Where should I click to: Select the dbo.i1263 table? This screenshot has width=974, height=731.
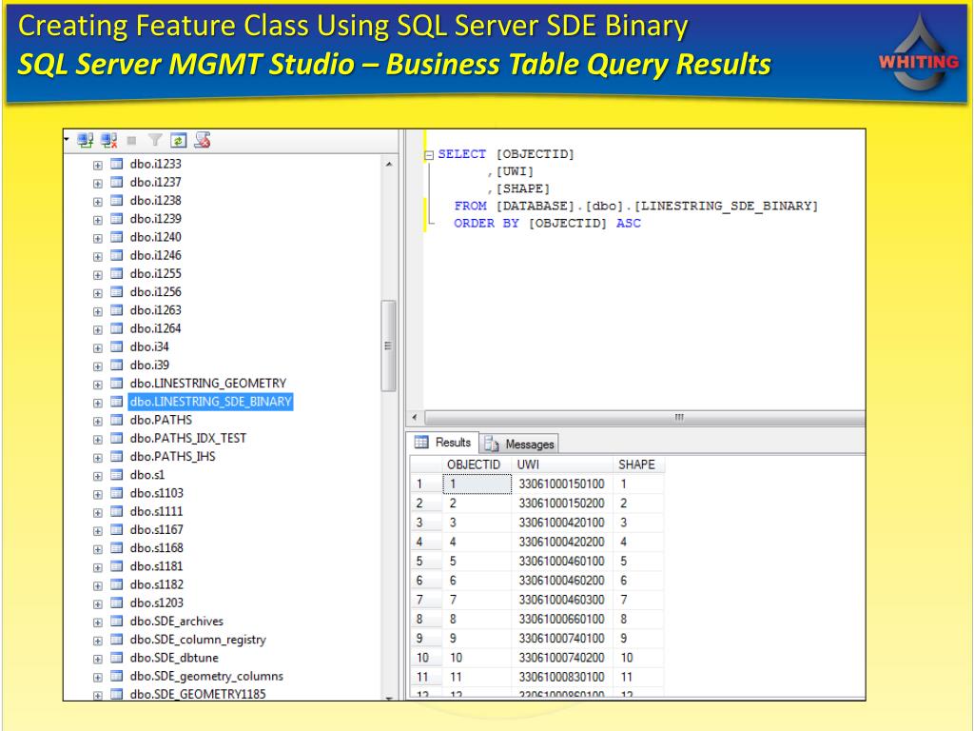tap(156, 310)
